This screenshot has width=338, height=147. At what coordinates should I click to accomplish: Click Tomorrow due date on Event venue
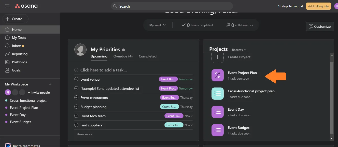186,79
